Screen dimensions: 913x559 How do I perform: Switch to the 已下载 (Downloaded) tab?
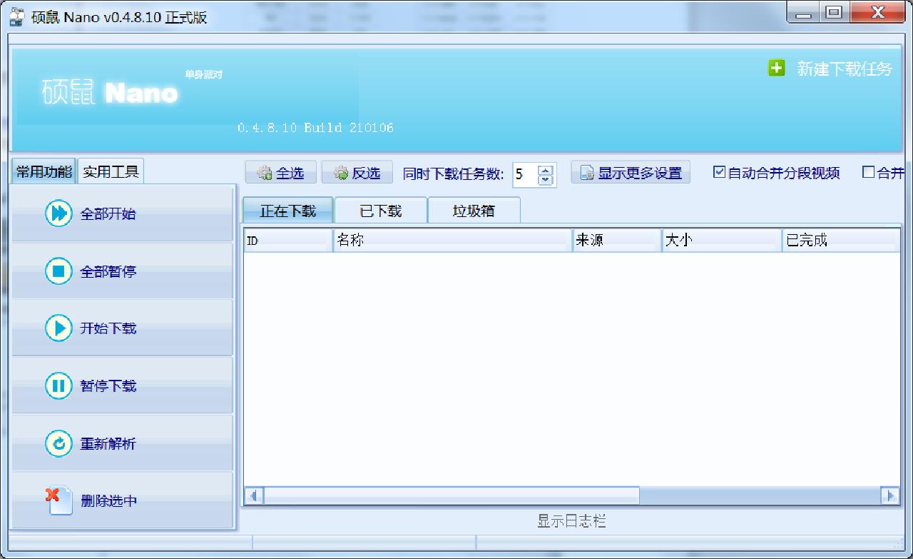tap(380, 210)
